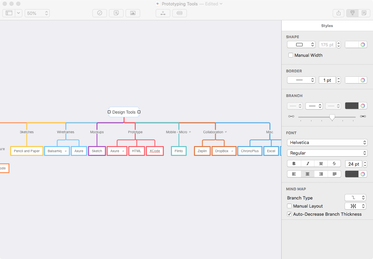Open the branch color swatch
This screenshot has height=259, width=373.
(352, 106)
